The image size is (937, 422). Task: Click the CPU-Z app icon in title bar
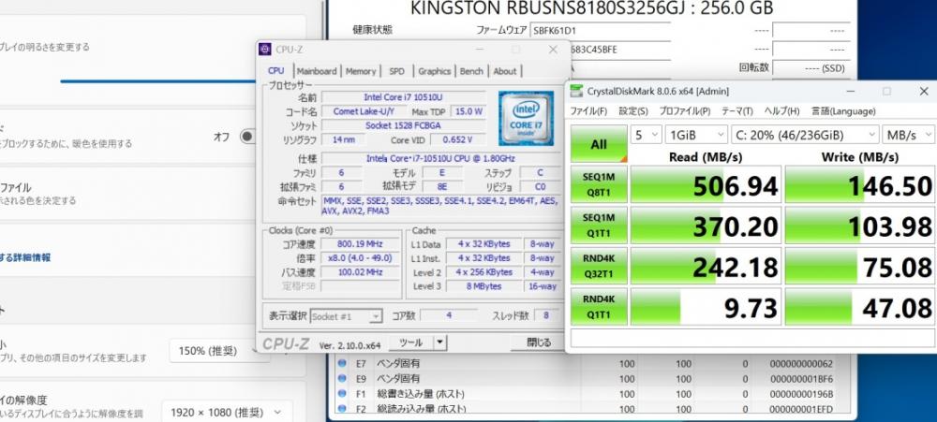[265, 50]
